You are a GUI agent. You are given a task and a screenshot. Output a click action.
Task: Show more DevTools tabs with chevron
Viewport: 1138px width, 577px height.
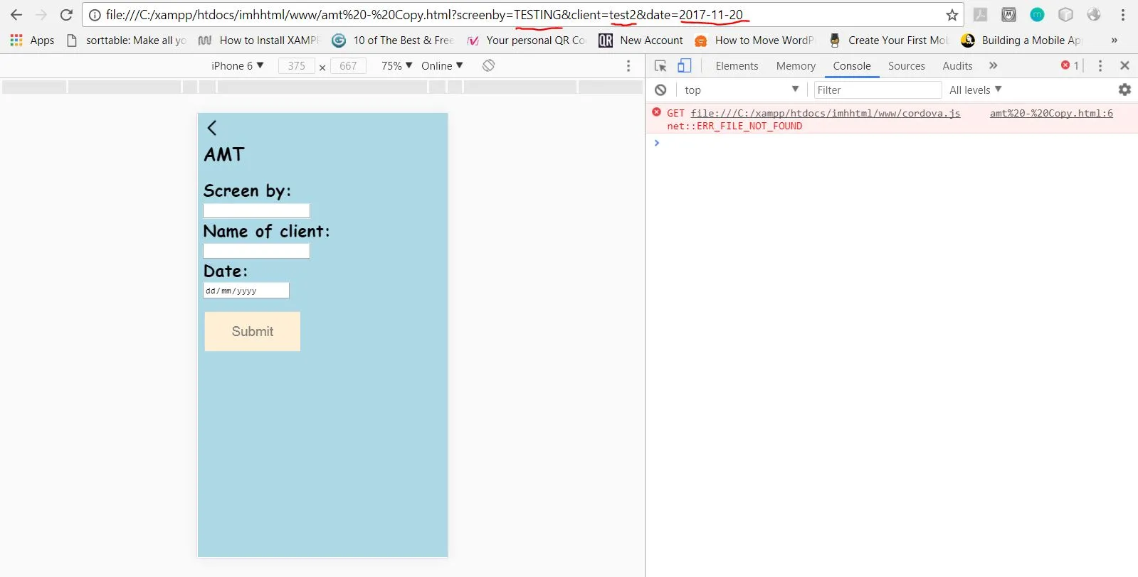(993, 65)
